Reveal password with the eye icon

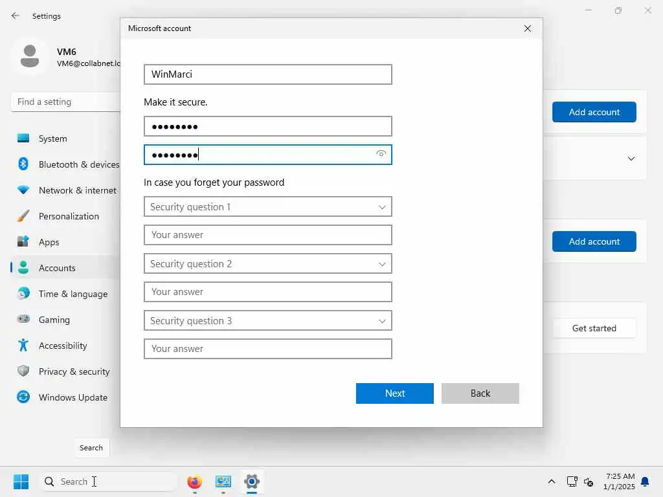pyautogui.click(x=381, y=154)
